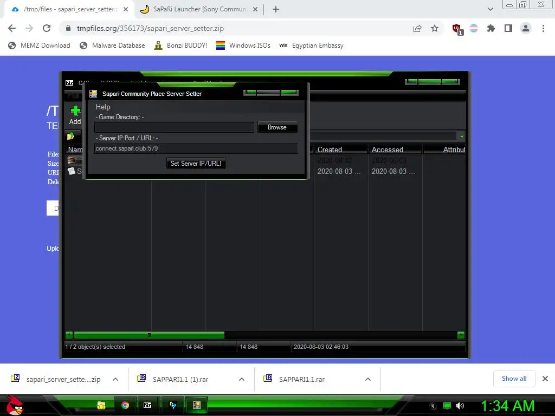Open the Help menu in Server Setter
This screenshot has height=416, width=555.
[102, 107]
